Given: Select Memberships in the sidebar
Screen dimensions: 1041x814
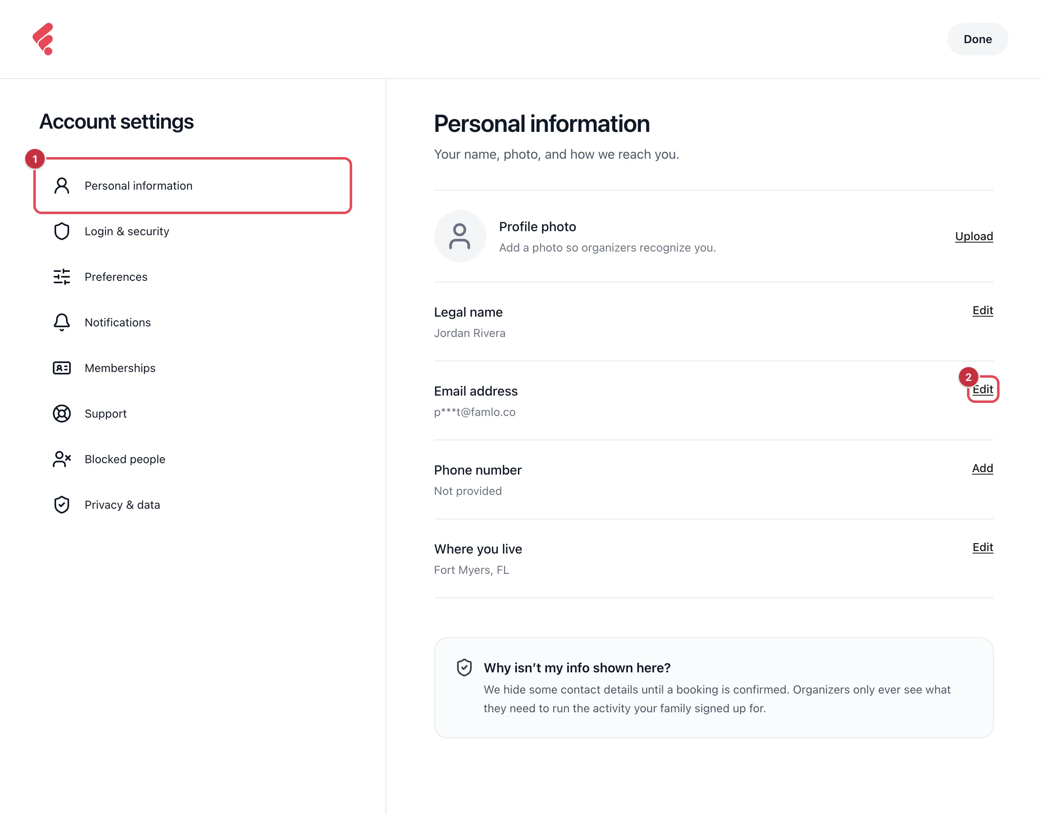Looking at the screenshot, I should pyautogui.click(x=193, y=368).
